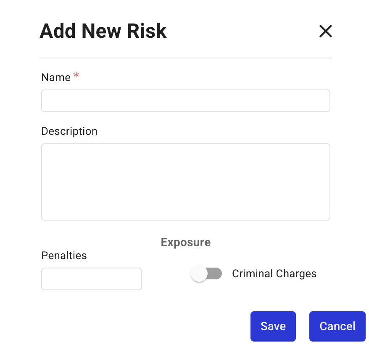369x347 pixels.
Task: Click the Description label
Action: click(x=69, y=131)
